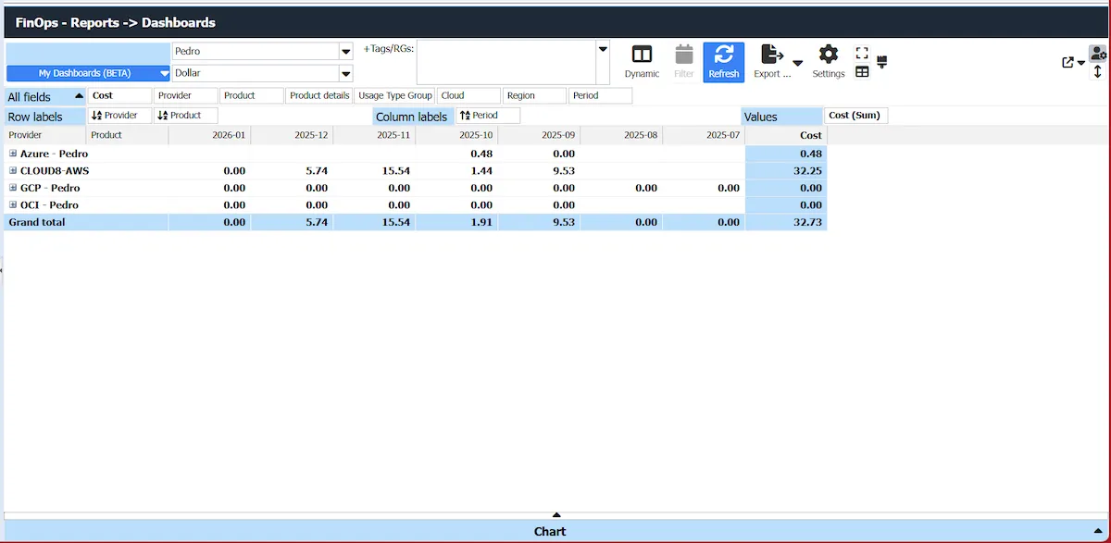Click the 32.73 grand total cell
Viewport: 1111px width, 543px height.
[x=786, y=222]
